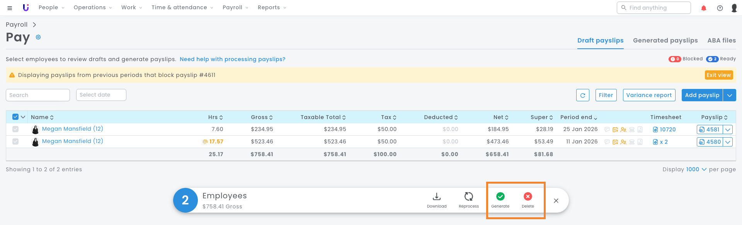The image size is (742, 225).
Task: Click the red Delete icon
Action: coord(528,197)
